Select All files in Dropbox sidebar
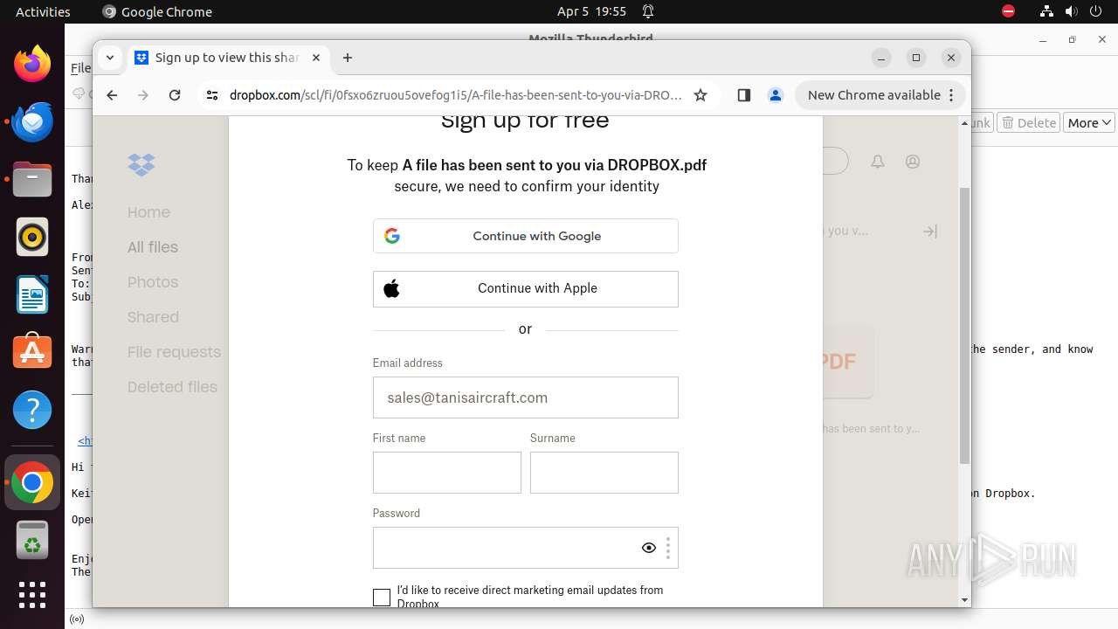The width and height of the screenshot is (1118, 629). [153, 247]
